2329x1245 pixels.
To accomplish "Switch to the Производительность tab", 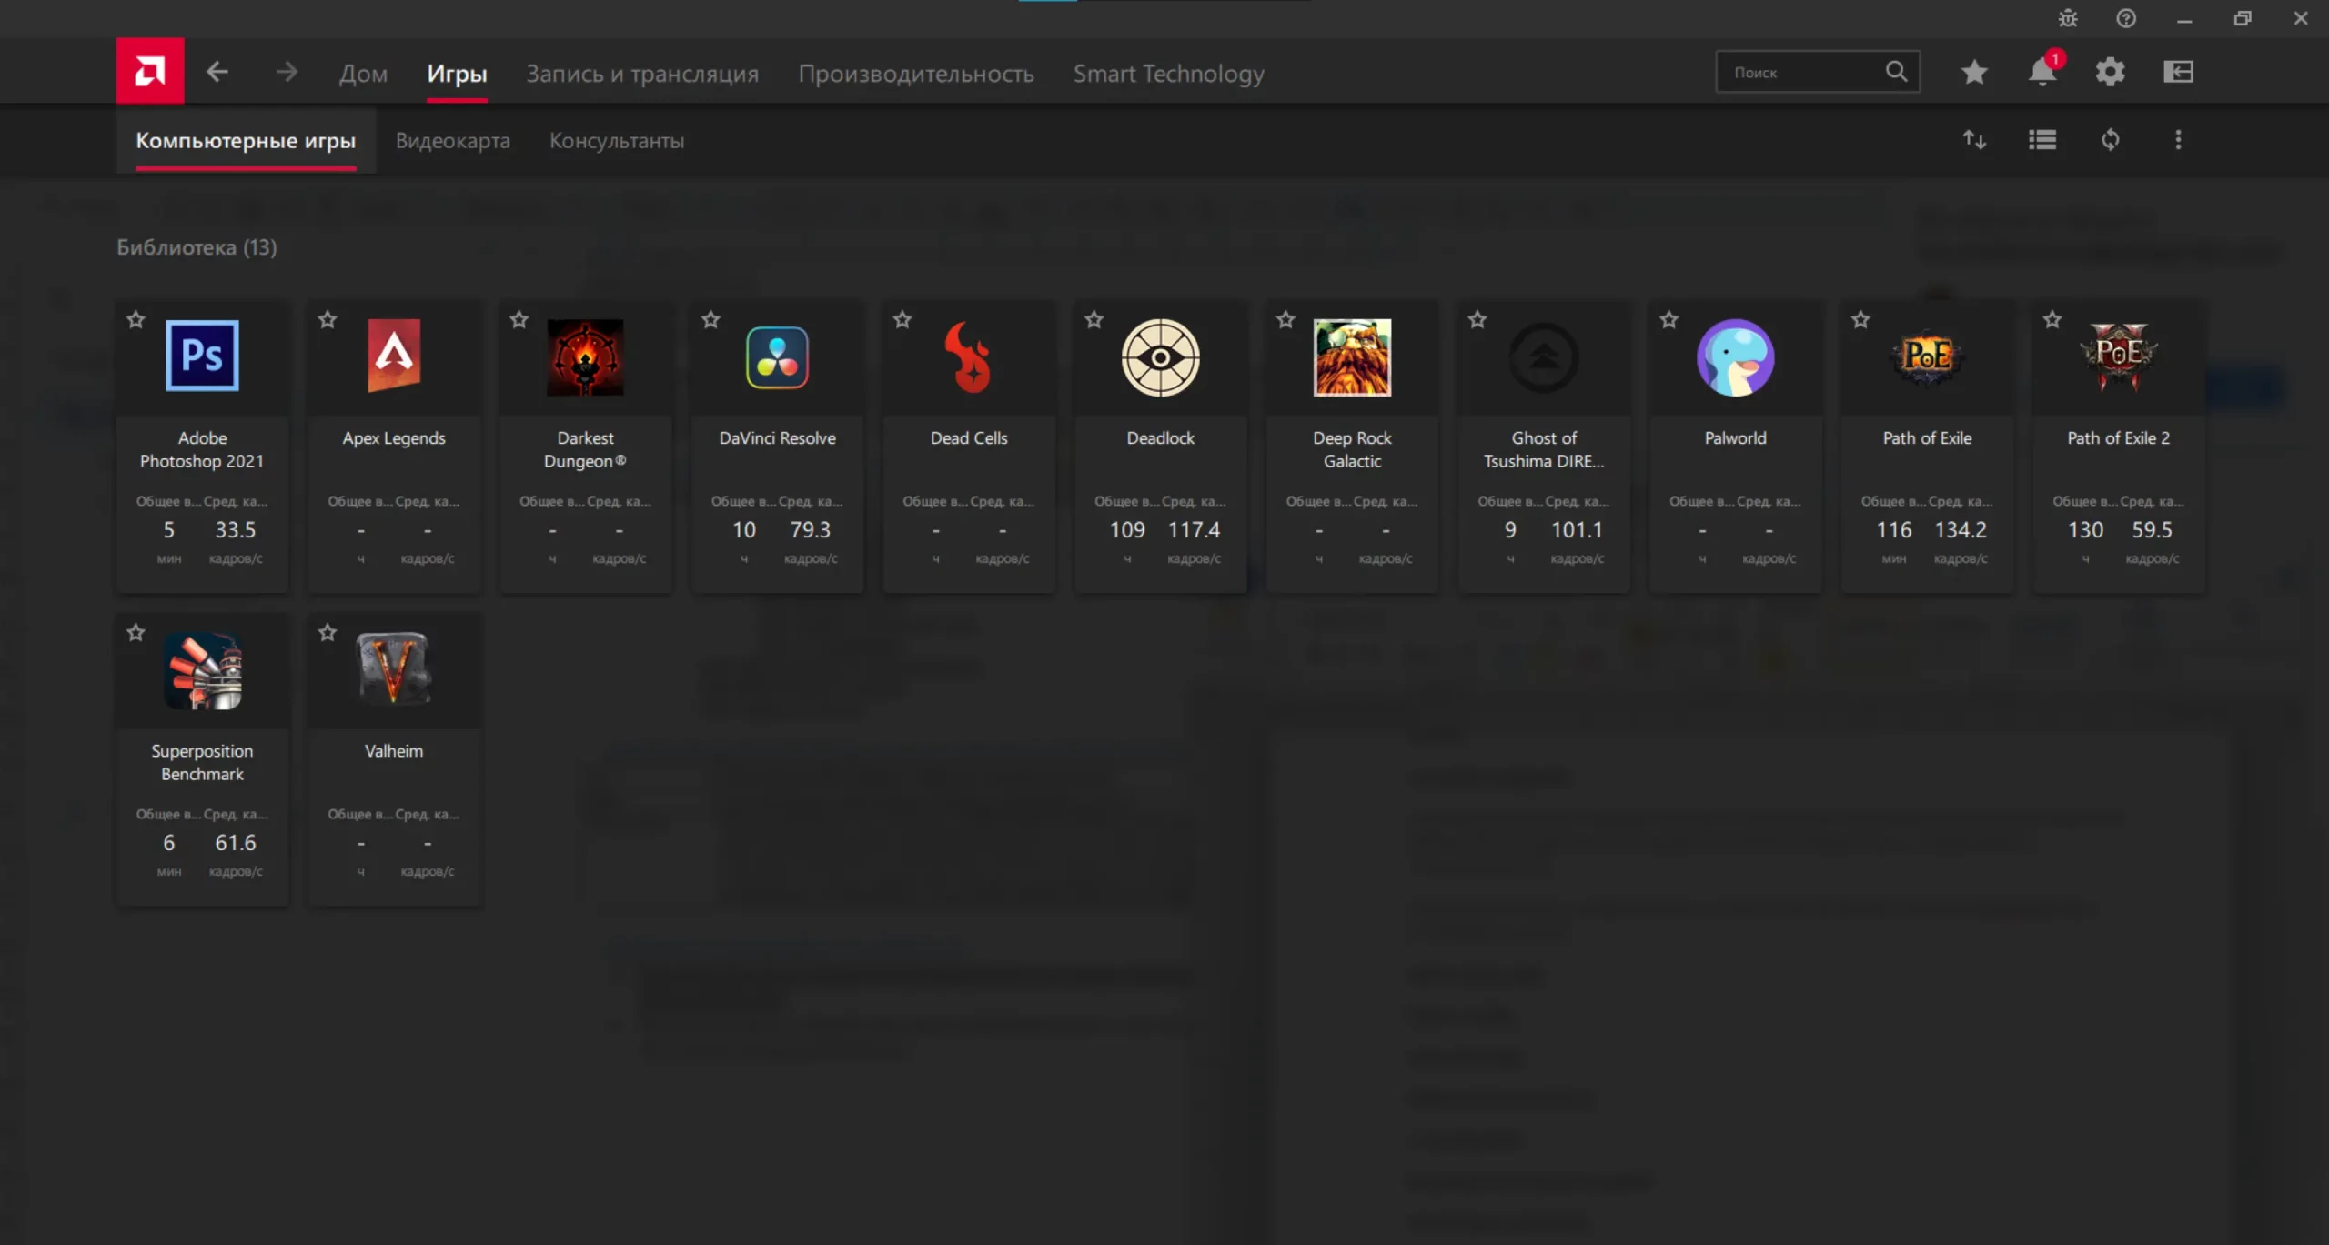I will tap(915, 74).
